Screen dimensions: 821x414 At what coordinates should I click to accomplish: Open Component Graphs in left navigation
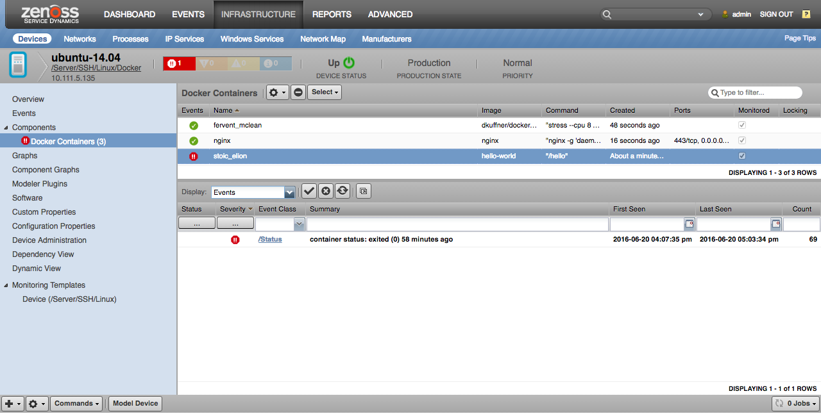46,170
